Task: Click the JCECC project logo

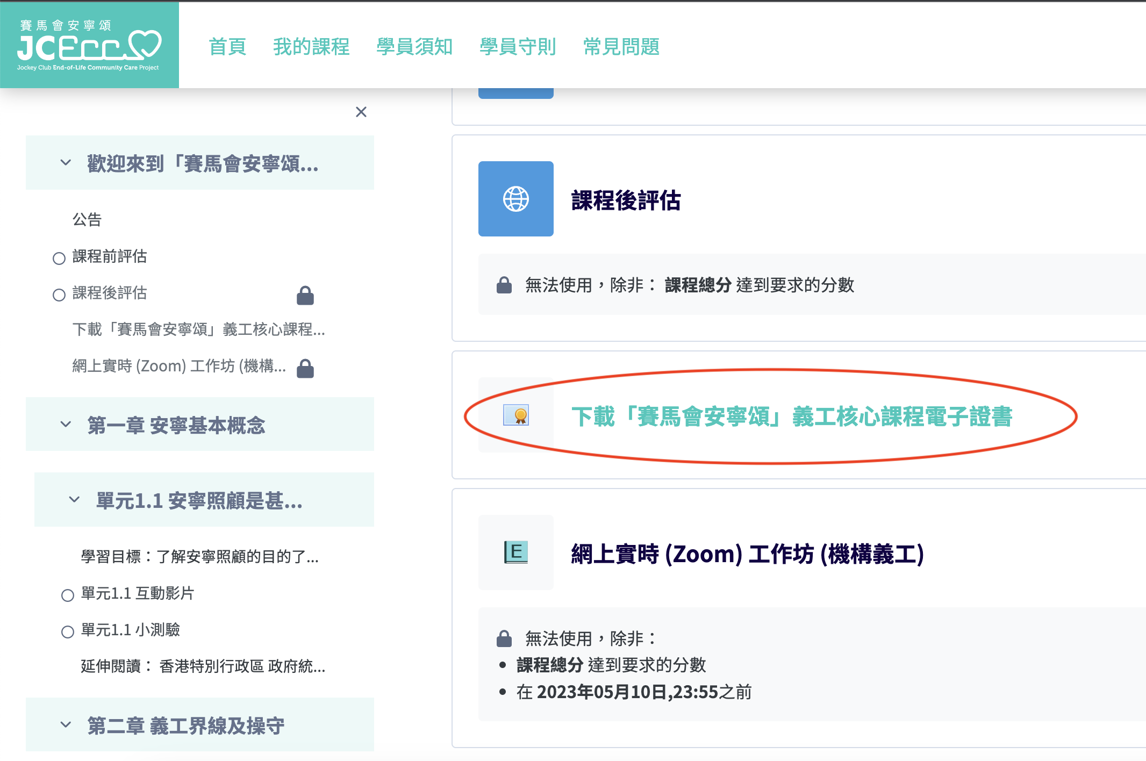Action: click(90, 44)
